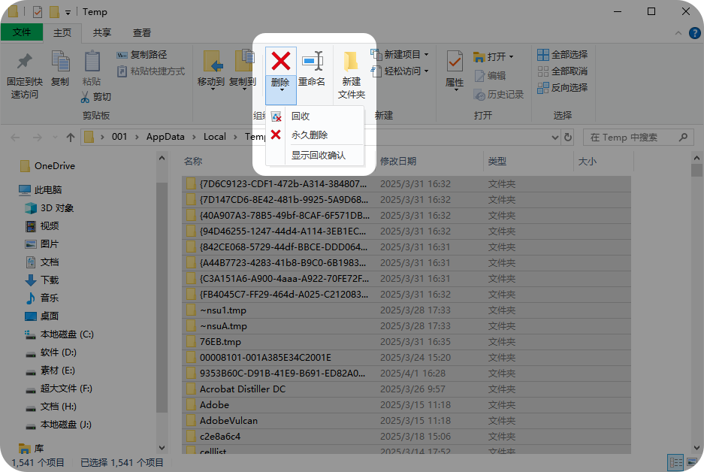The image size is (704, 472).
Task: Click the 全部选择 button
Action: tap(562, 54)
